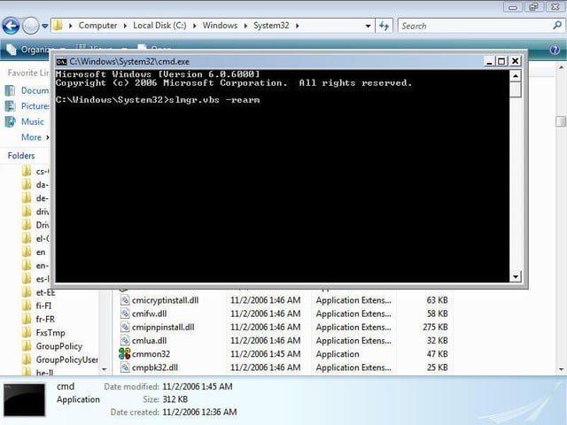Image resolution: width=567 pixels, height=425 pixels.
Task: Click the cmicryptinstall.dll file icon
Action: coord(125,300)
